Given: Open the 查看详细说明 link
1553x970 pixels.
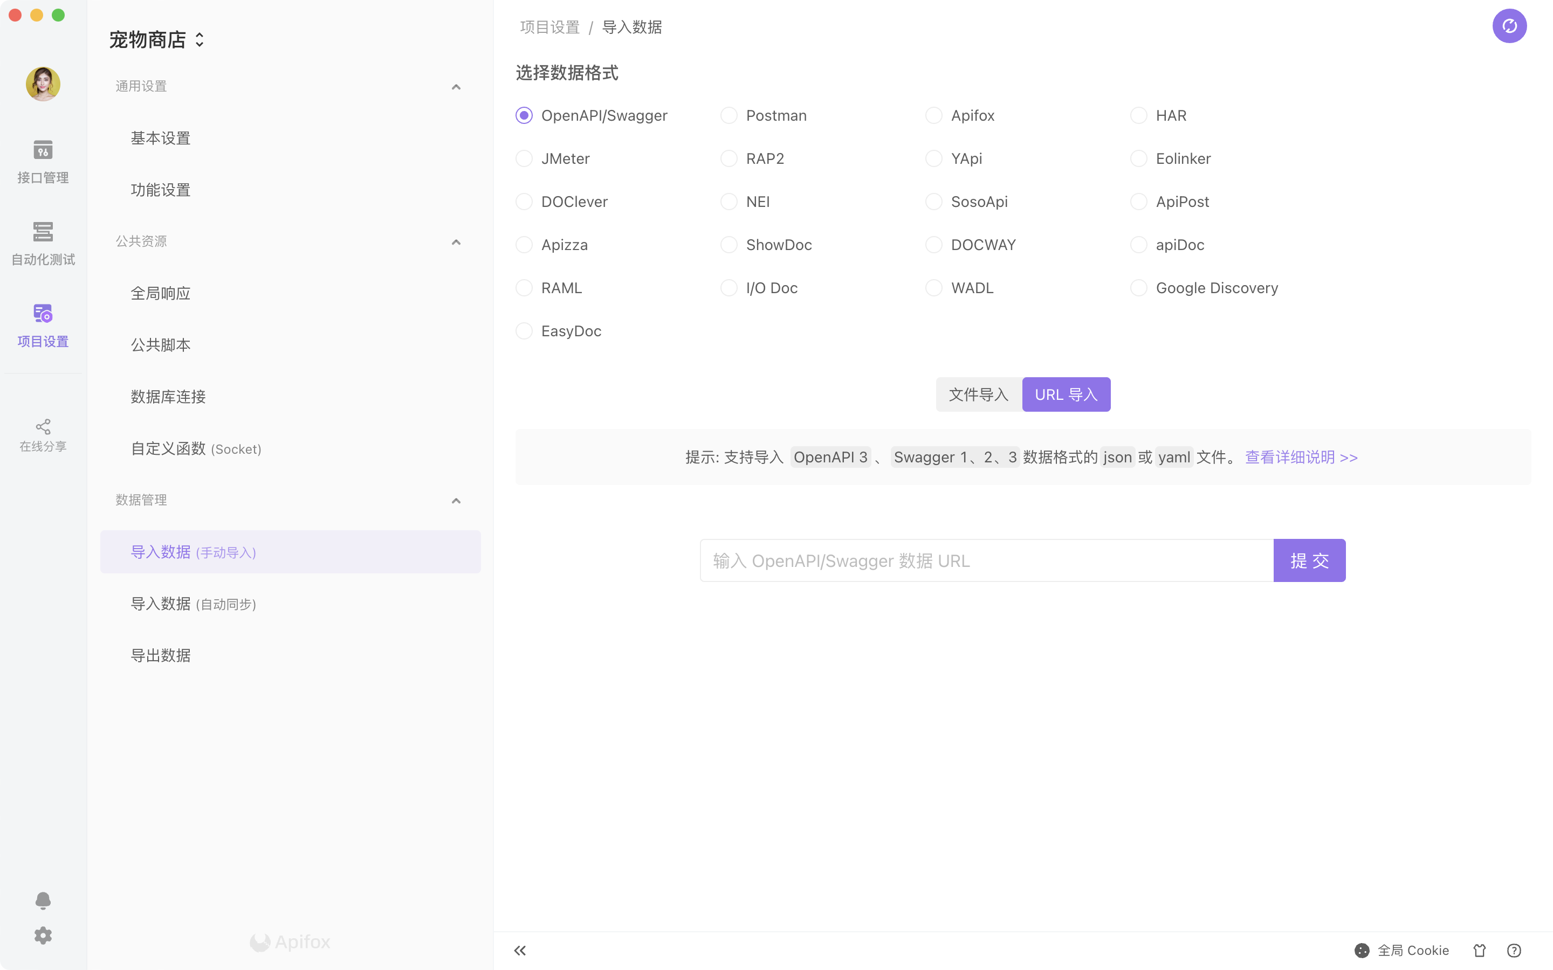Looking at the screenshot, I should (x=1301, y=458).
